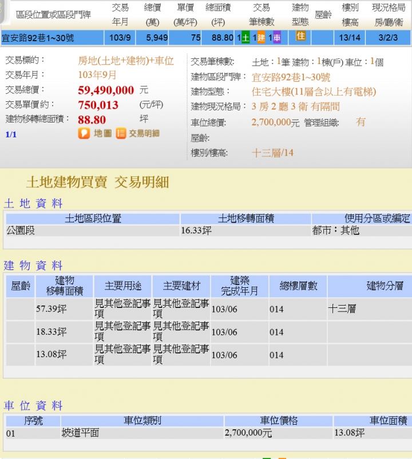Click the 單價(萬/坪) column header
Screen dimensions: 412x459
point(185,15)
